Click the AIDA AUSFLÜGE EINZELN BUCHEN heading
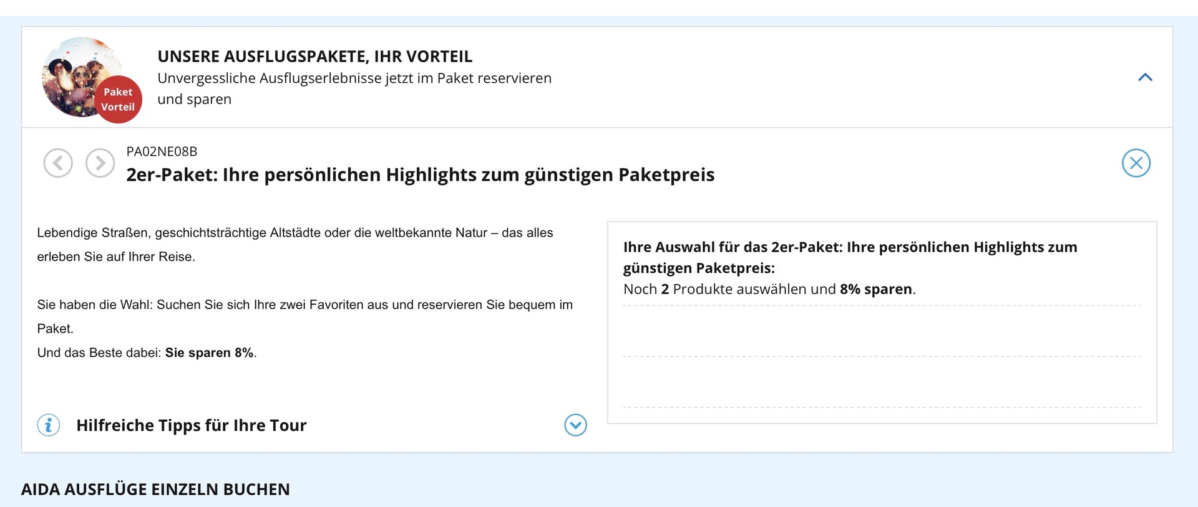Image resolution: width=1198 pixels, height=507 pixels. point(155,490)
